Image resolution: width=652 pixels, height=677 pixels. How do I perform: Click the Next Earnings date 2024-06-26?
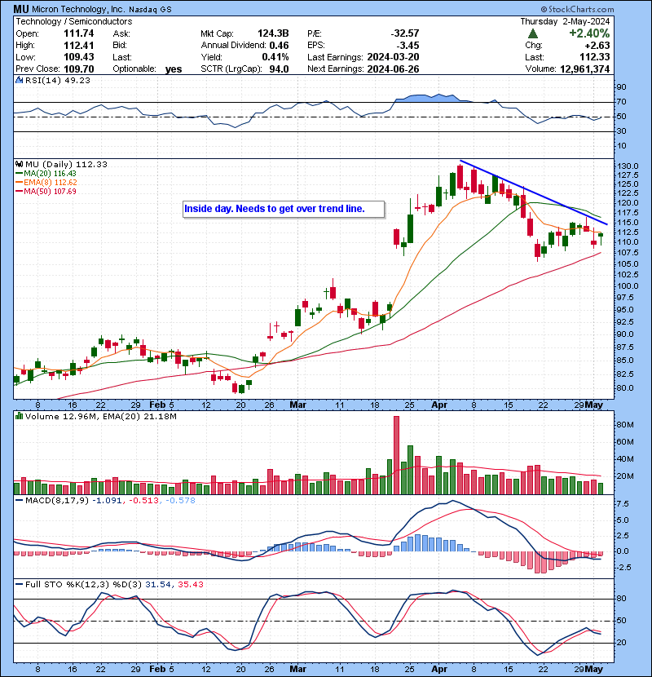point(393,69)
